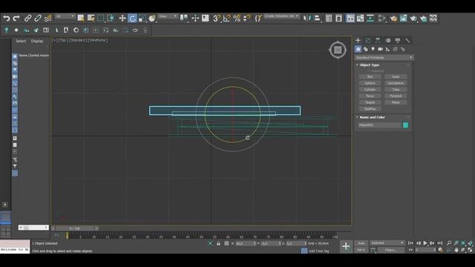
Task: Click the teal object color swatch
Action: point(406,125)
